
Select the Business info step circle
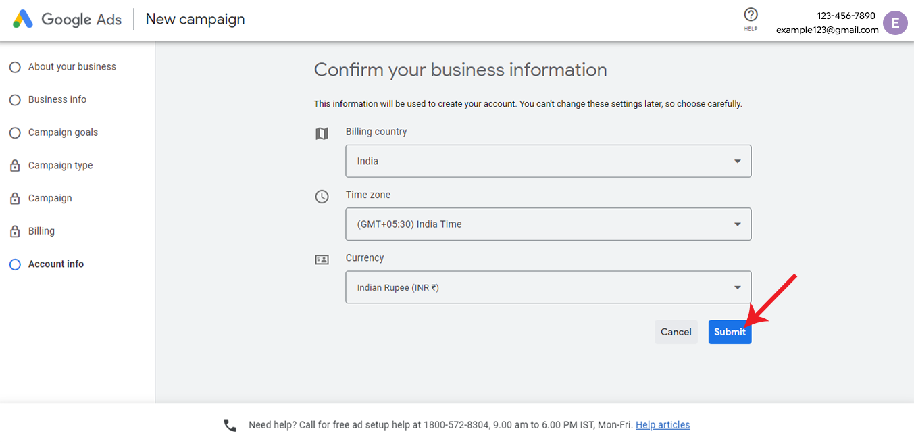[15, 100]
